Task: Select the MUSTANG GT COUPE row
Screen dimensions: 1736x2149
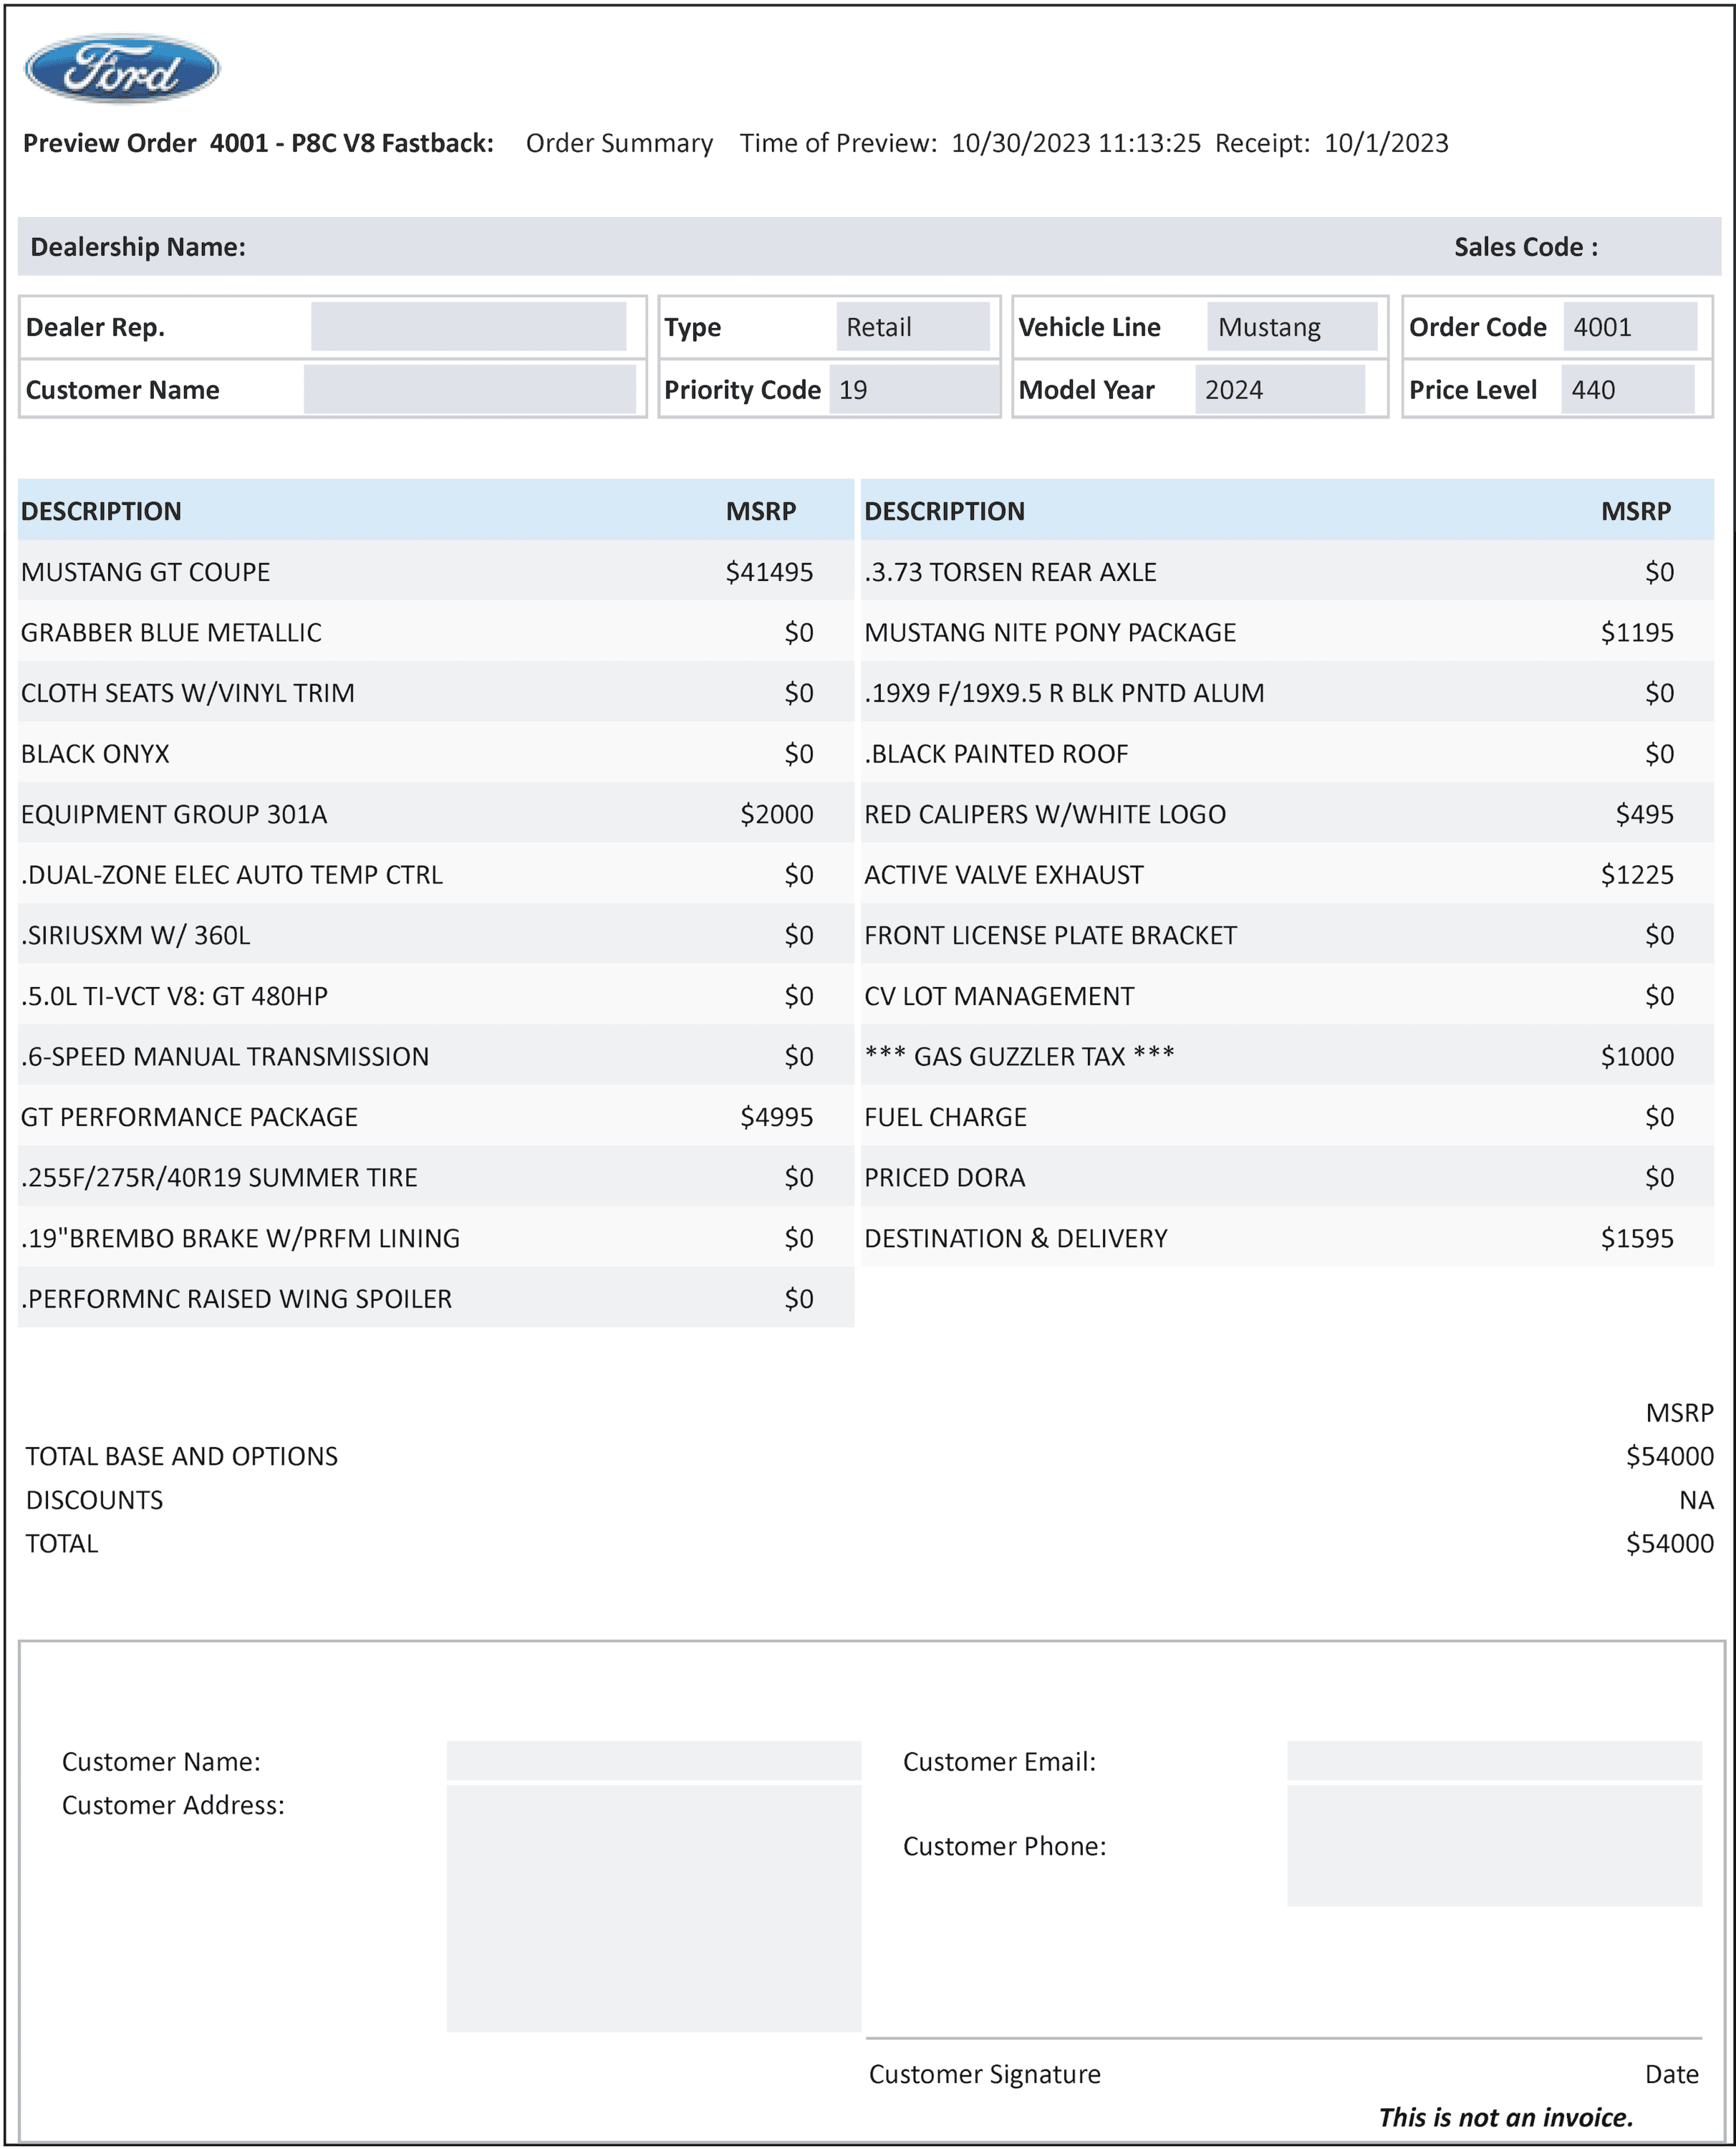Action: pyautogui.click(x=435, y=571)
